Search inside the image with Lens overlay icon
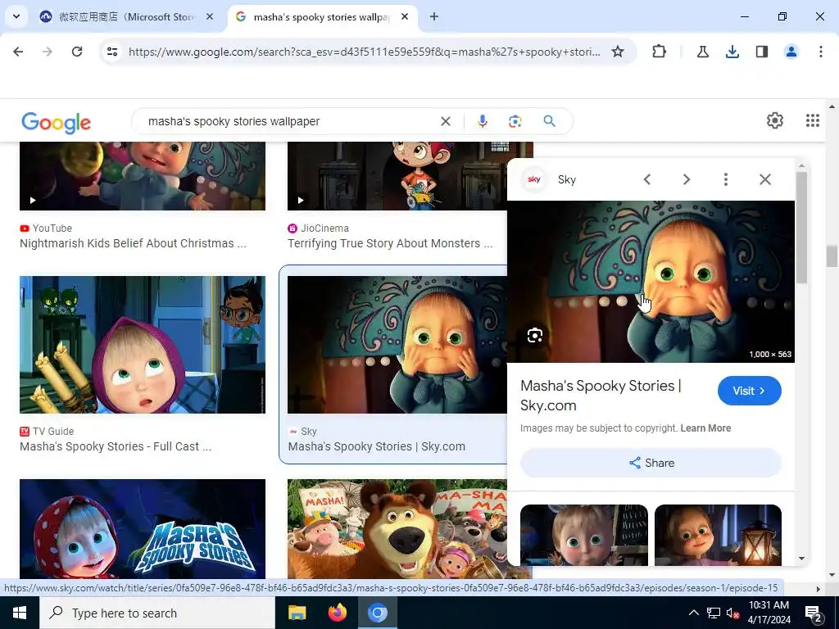Viewport: 839px width, 629px height. coord(535,335)
